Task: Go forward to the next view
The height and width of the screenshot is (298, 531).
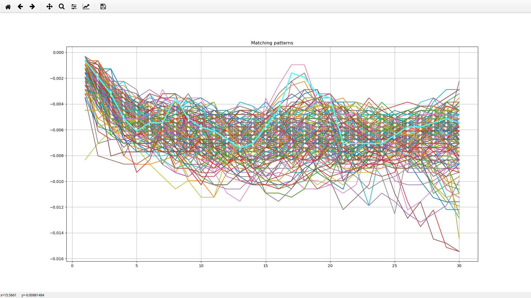Action: (32, 7)
